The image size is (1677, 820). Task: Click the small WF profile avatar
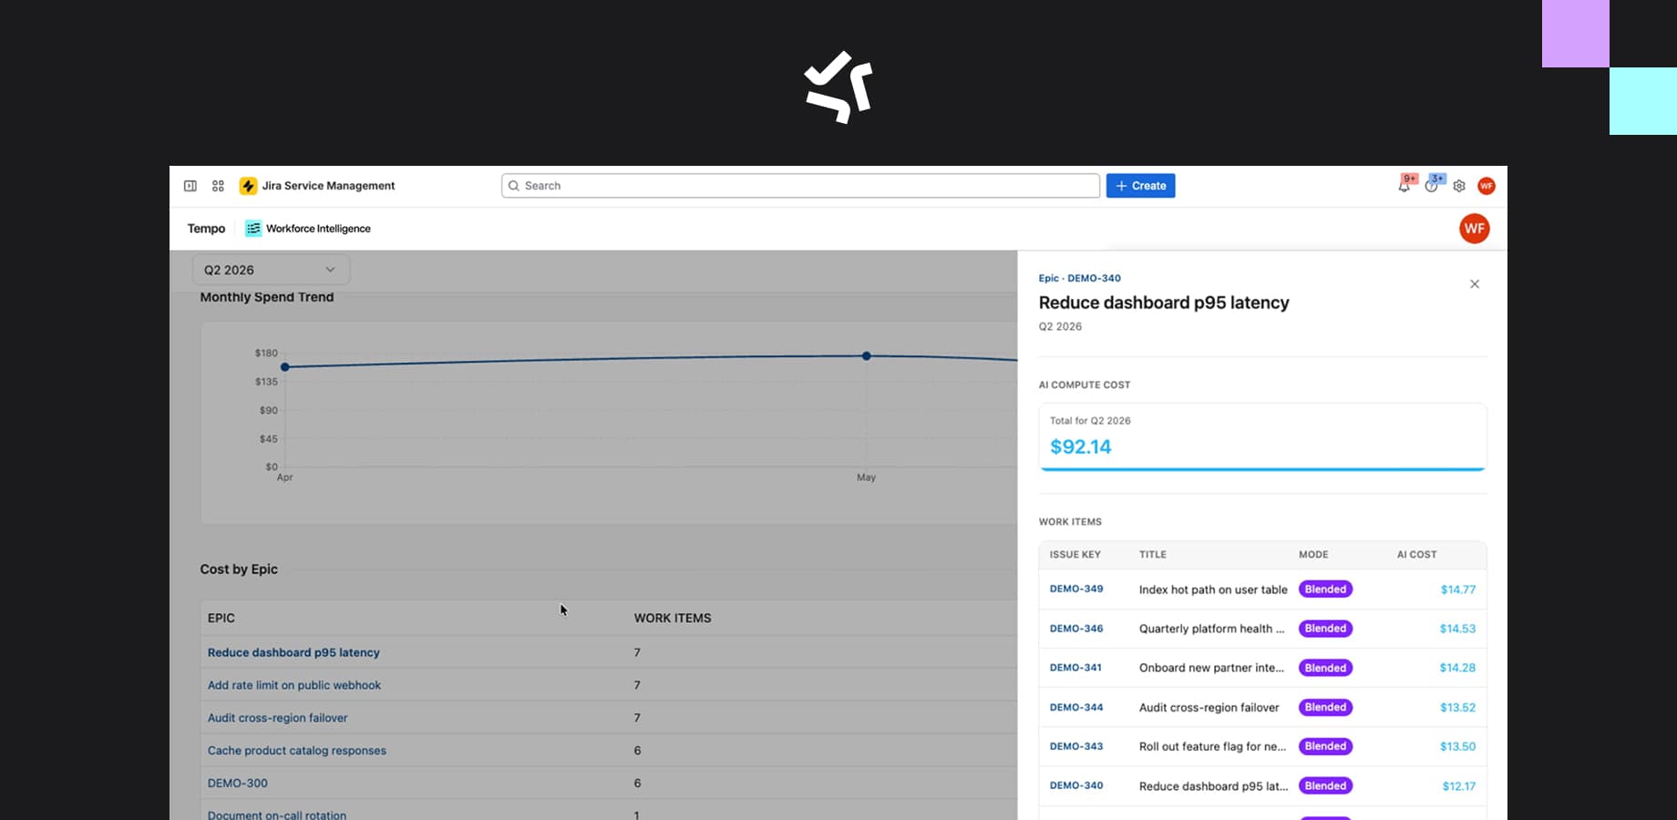[x=1487, y=186]
